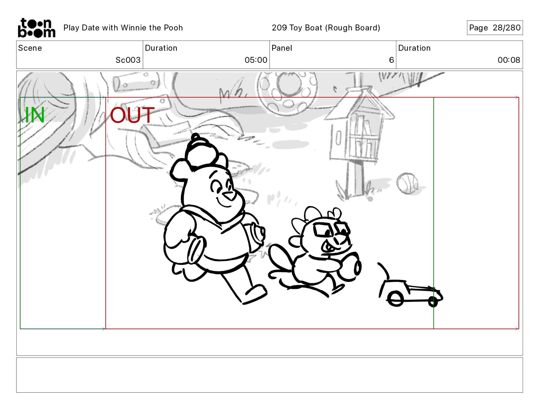Click the red 'OUT' camera label
The image size is (540, 417).
pos(132,115)
